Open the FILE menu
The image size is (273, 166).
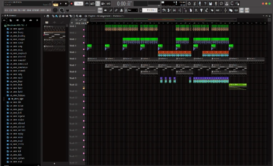(6, 10)
